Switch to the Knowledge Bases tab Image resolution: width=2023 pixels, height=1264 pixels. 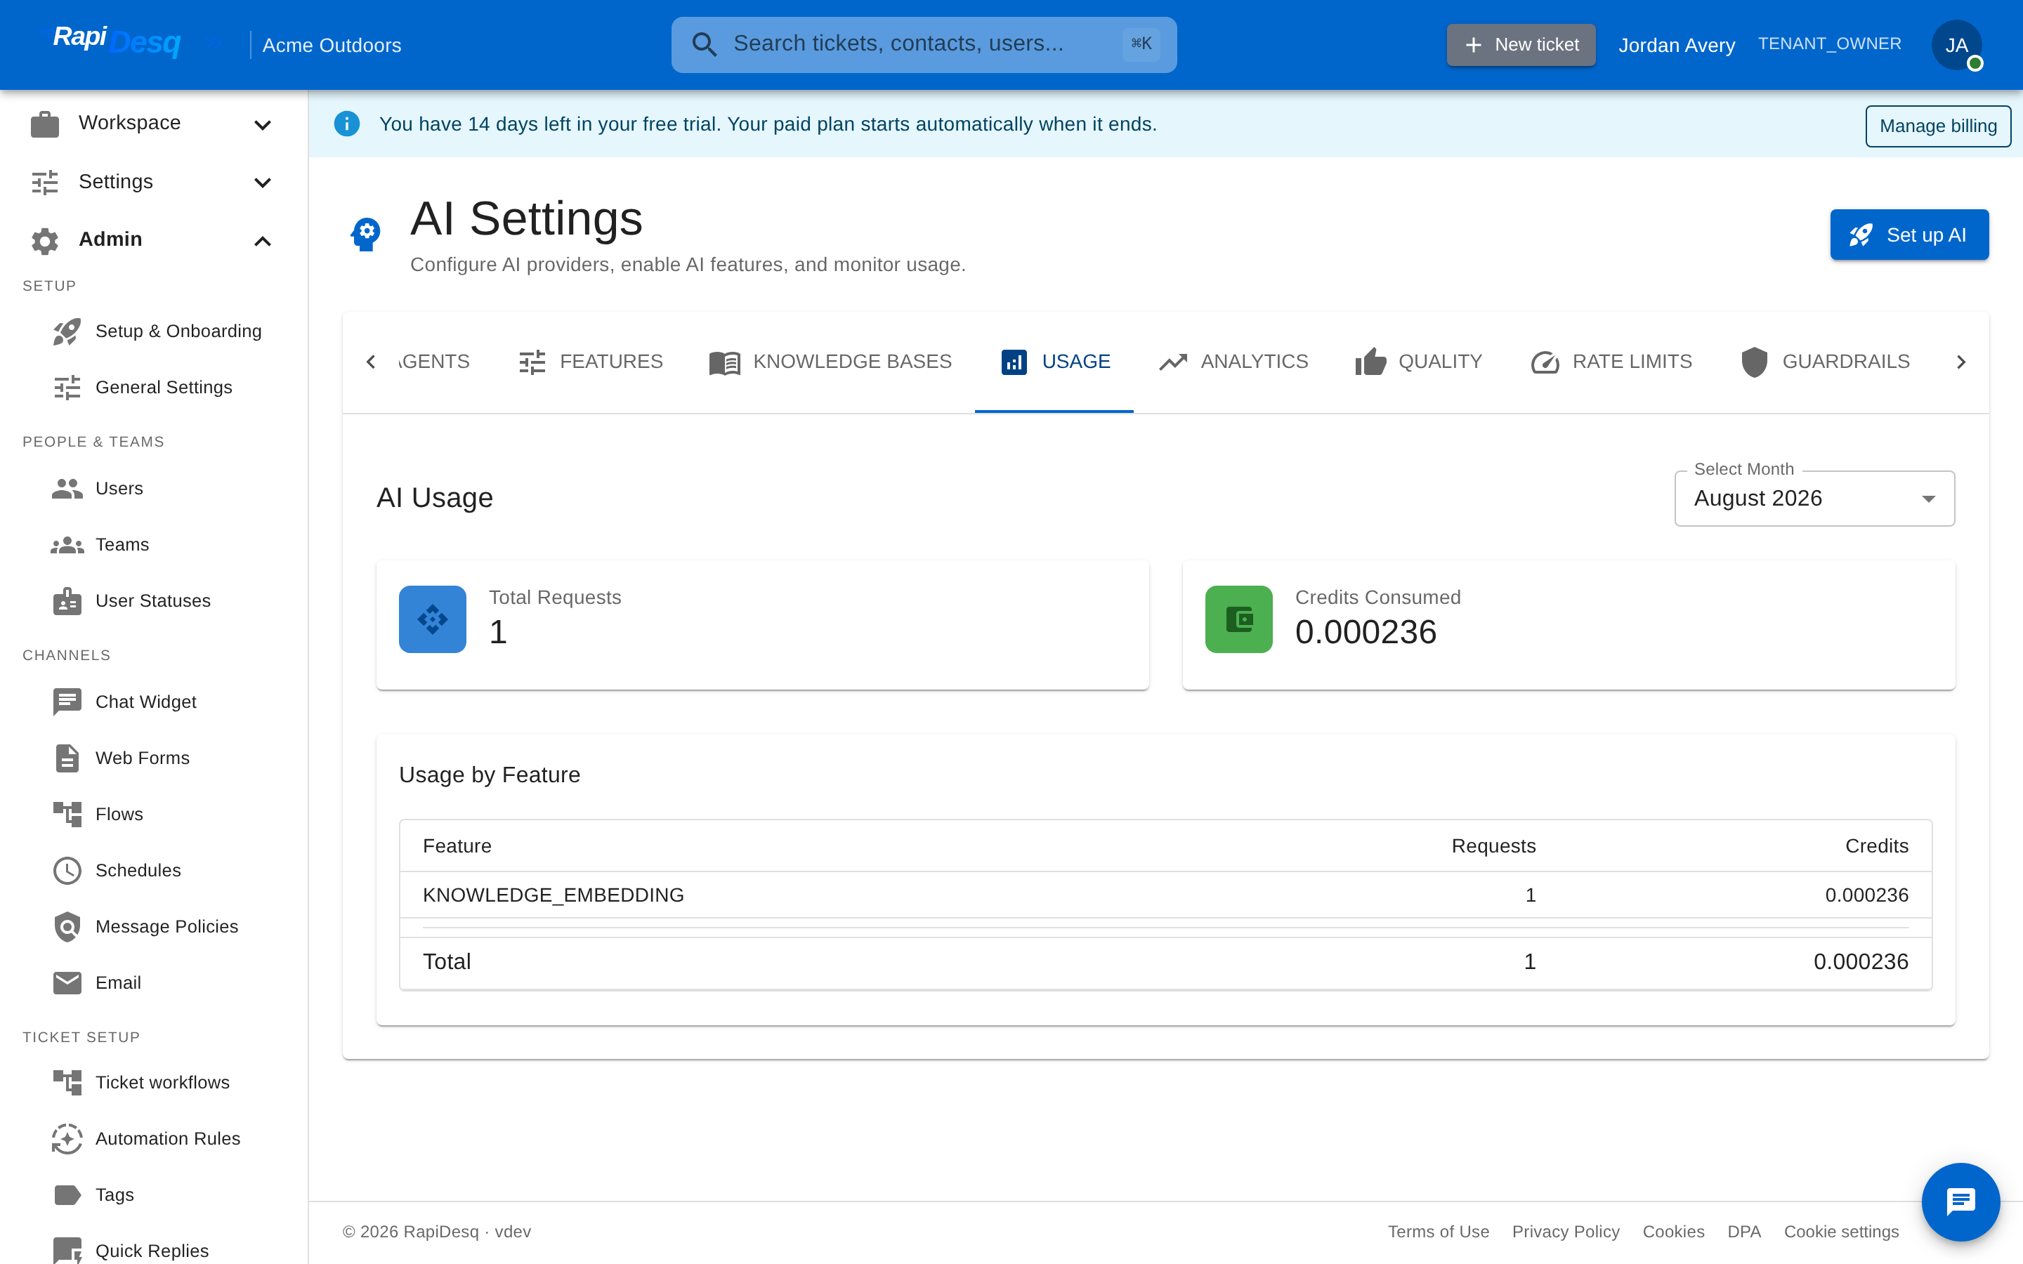(x=830, y=362)
